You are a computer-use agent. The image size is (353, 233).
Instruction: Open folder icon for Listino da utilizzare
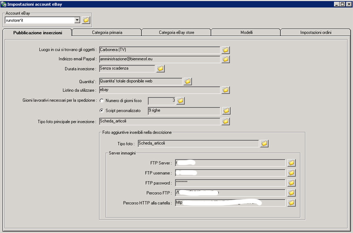click(225, 90)
